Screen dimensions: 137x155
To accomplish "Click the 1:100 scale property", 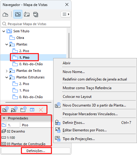I will coord(11,138).
